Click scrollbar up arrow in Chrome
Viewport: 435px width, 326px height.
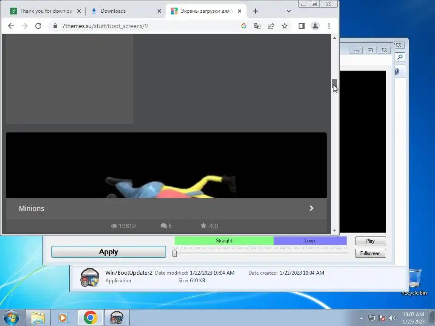pyautogui.click(x=335, y=38)
